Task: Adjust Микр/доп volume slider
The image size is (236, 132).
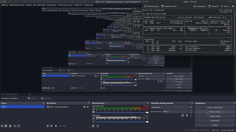Action: tap(122, 122)
